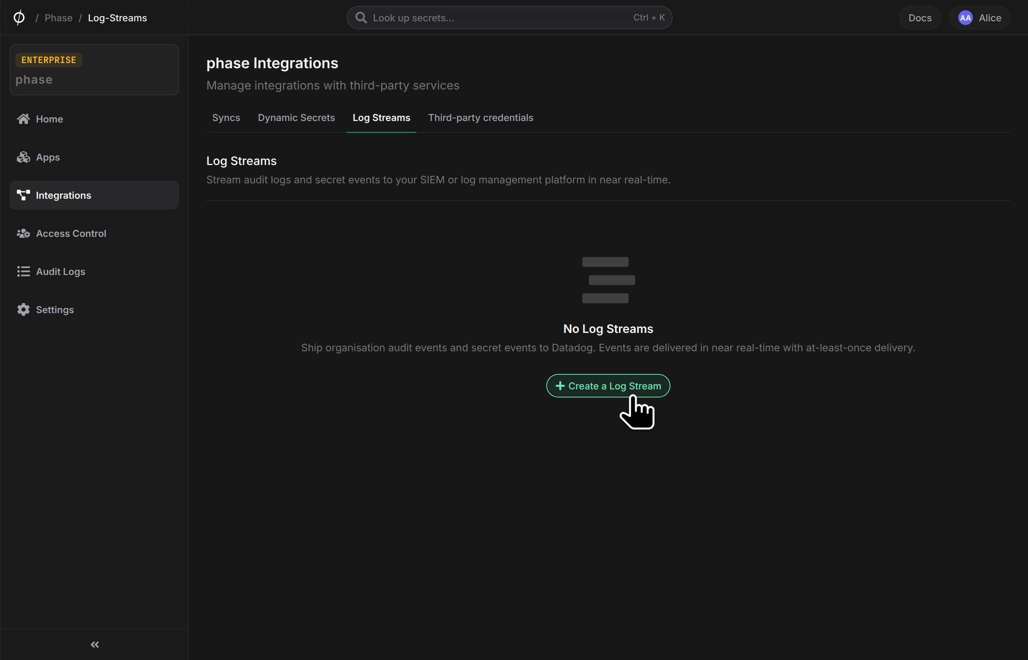Screen dimensions: 1028x660
Task: Open the Docs link
Action: pyautogui.click(x=920, y=18)
